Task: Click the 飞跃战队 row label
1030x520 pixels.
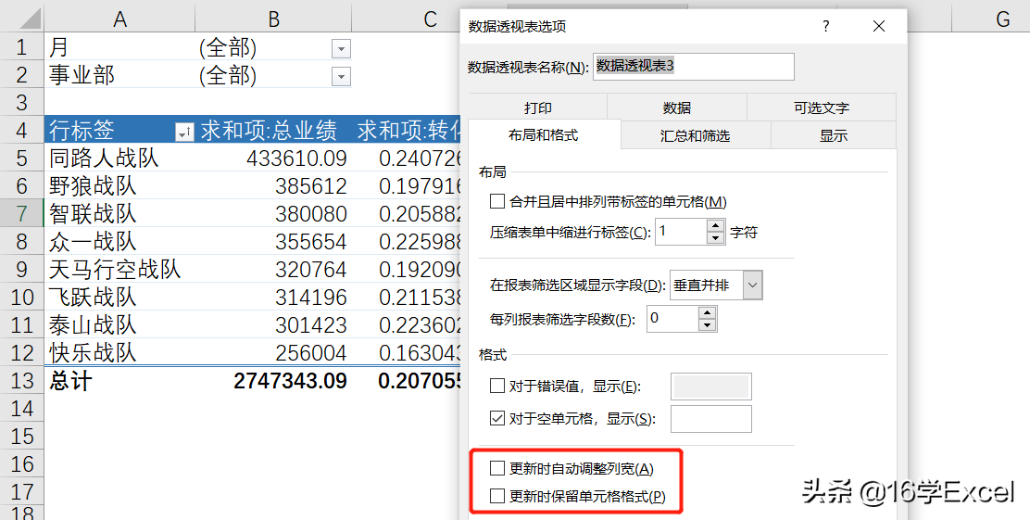Action: tap(119, 297)
